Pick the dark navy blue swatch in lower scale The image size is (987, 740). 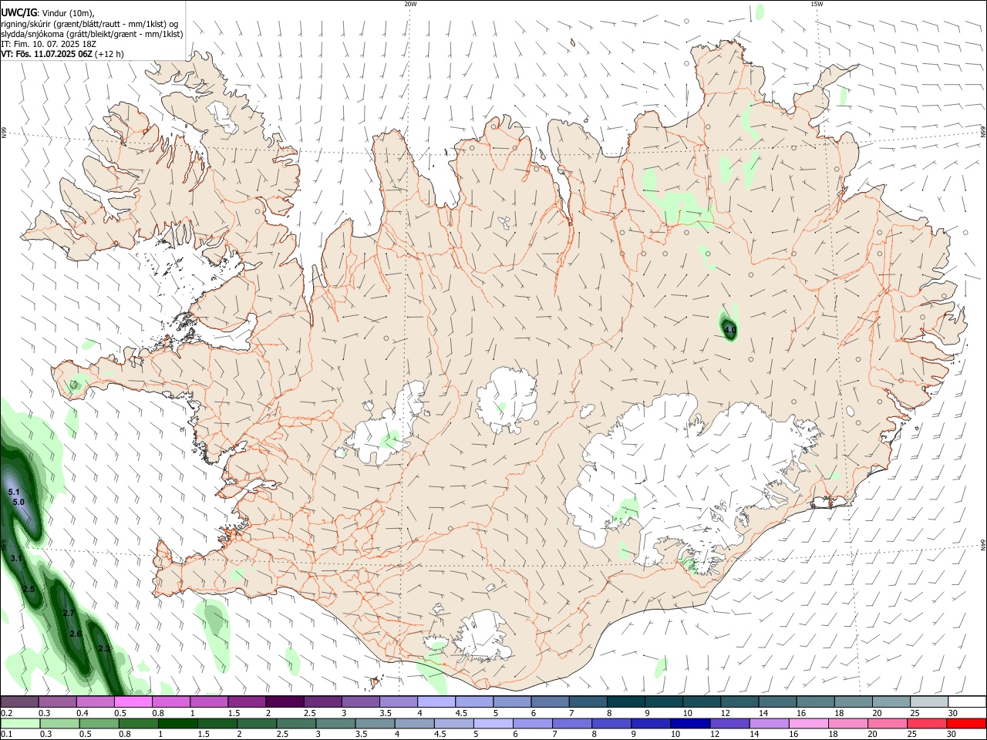pos(690,723)
